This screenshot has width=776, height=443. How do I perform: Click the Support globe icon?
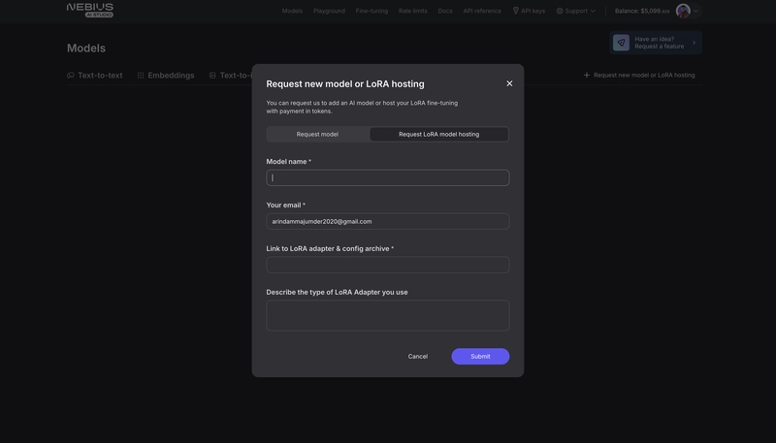coord(560,11)
